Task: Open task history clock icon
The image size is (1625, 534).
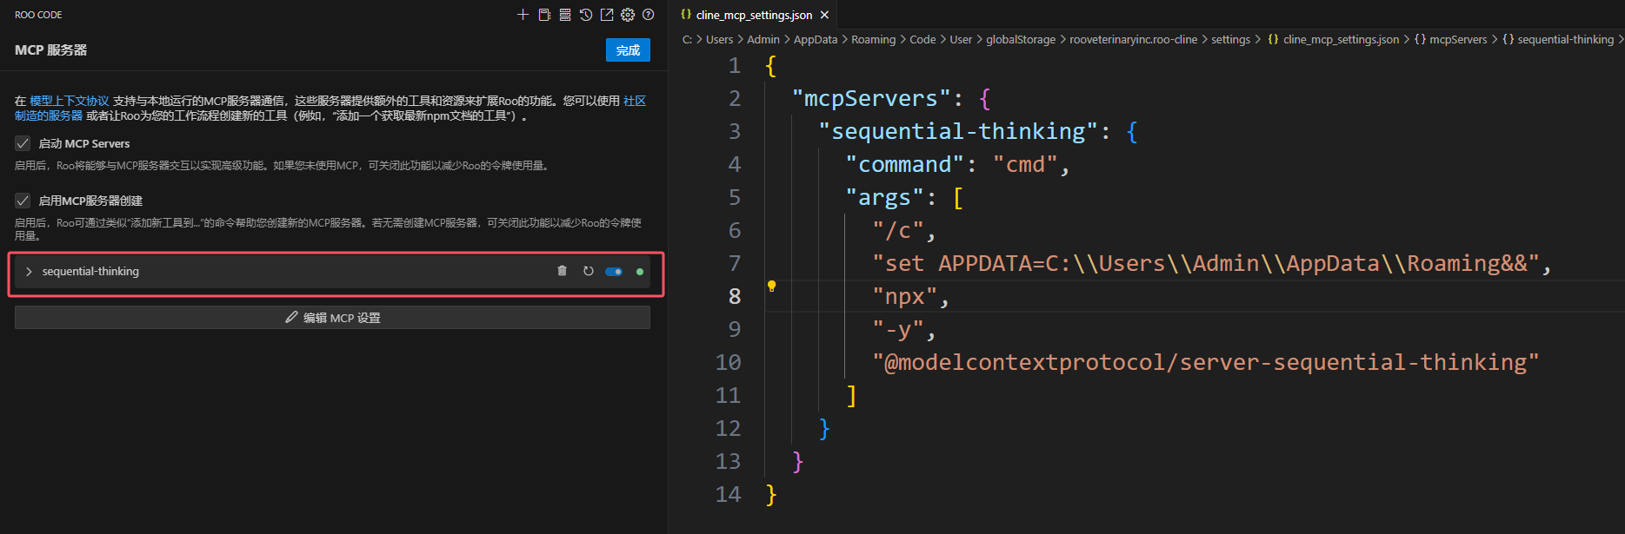Action: tap(586, 15)
